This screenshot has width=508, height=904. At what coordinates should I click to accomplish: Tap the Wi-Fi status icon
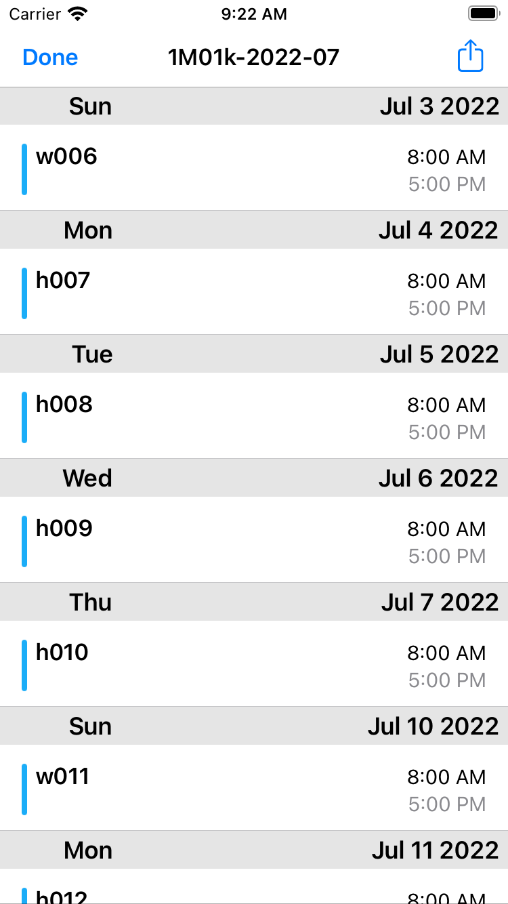[79, 14]
